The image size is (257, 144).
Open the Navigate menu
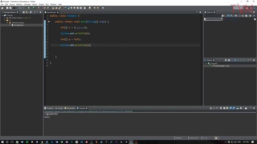click(x=27, y=4)
